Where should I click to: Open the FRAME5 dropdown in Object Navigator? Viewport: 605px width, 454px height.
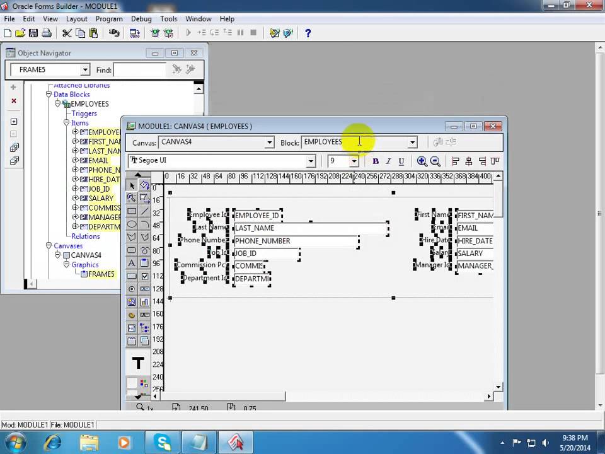pyautogui.click(x=85, y=70)
